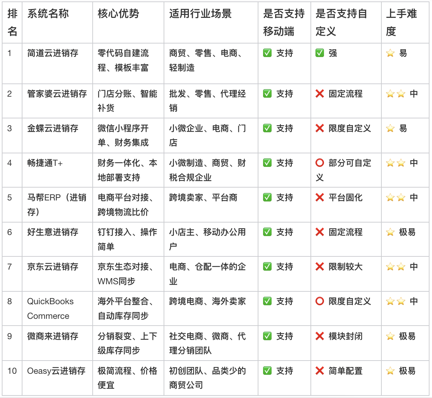Click green checkmark in 马帮ERP mobile support cell

tap(267, 198)
